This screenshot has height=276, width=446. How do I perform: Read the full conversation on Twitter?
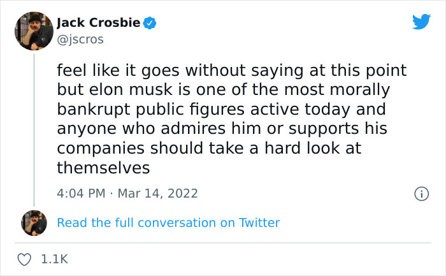(168, 223)
